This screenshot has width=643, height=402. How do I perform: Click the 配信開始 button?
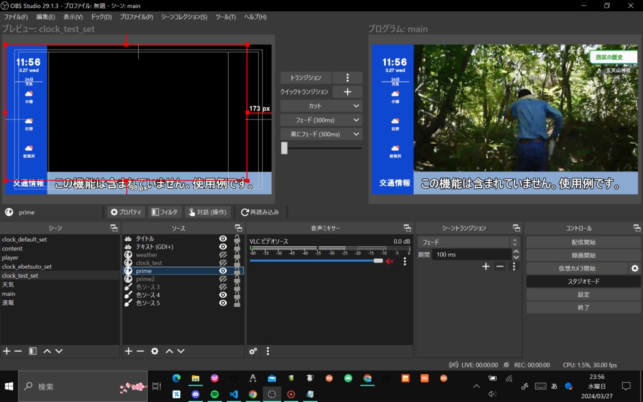(583, 242)
